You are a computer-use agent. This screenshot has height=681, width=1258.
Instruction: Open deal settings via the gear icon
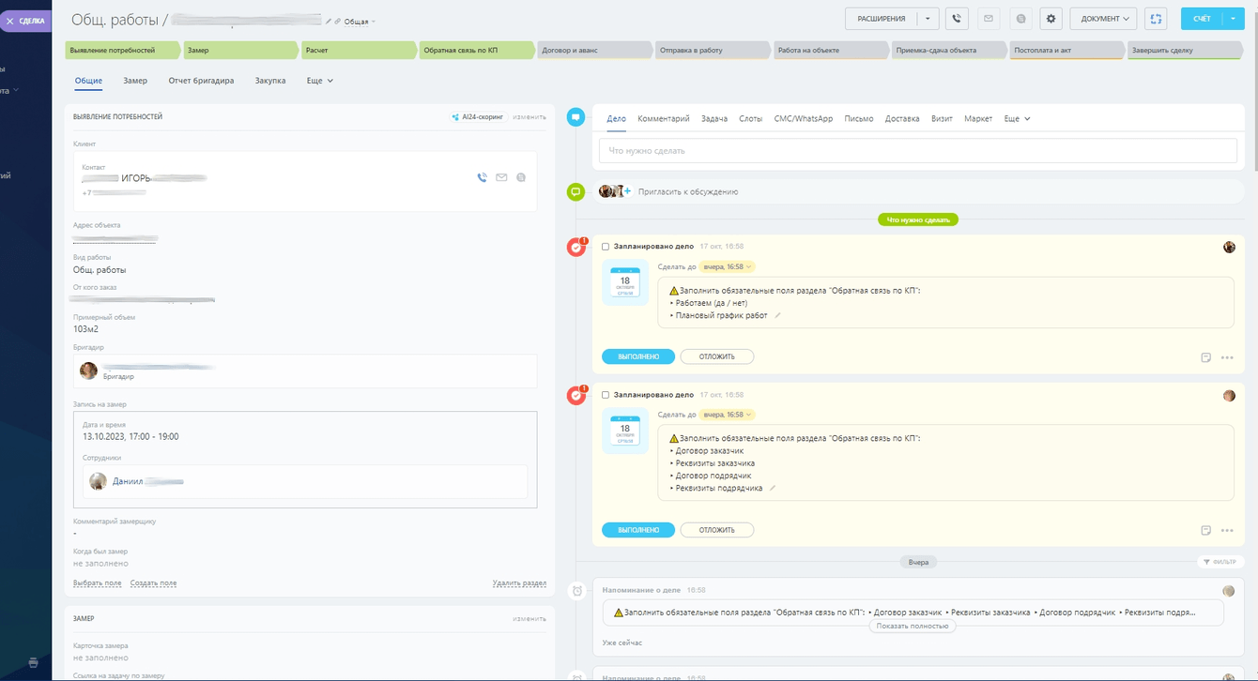[x=1051, y=19]
